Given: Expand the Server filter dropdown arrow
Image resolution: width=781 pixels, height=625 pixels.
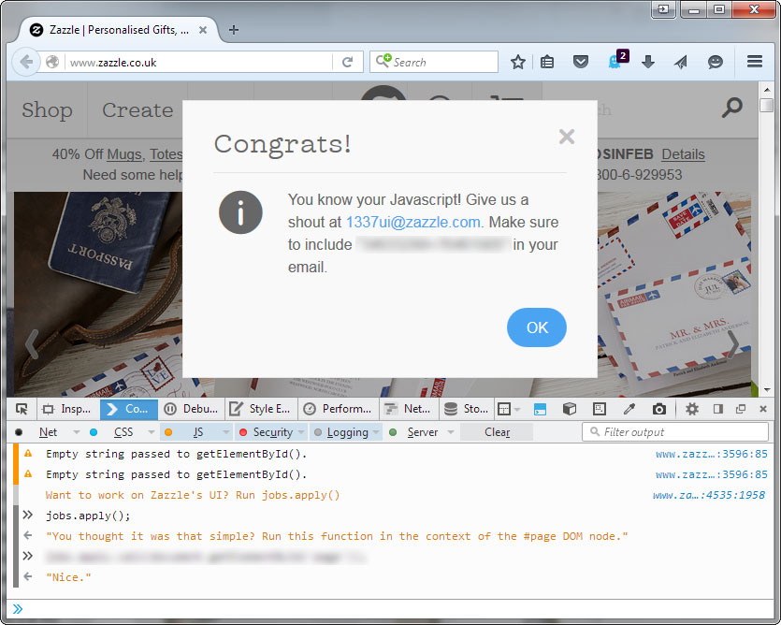Looking at the screenshot, I should [450, 432].
